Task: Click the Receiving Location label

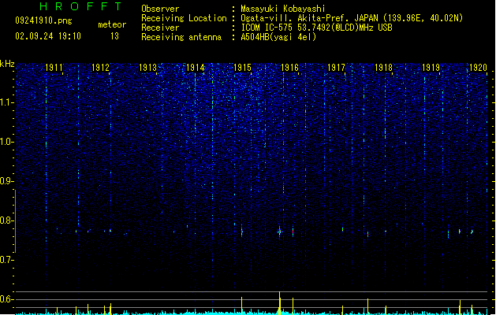Action: pyautogui.click(x=184, y=18)
